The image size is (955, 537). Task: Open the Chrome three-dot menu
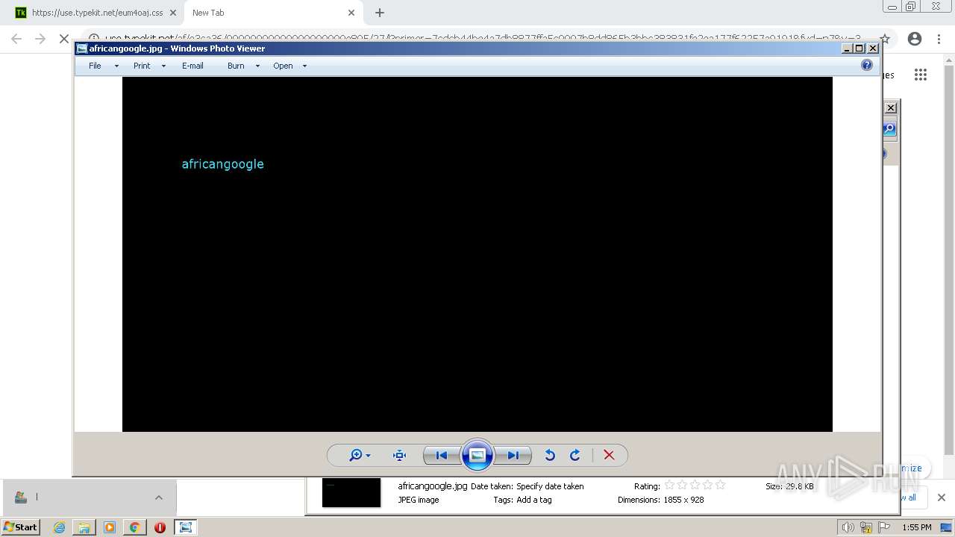pyautogui.click(x=939, y=39)
